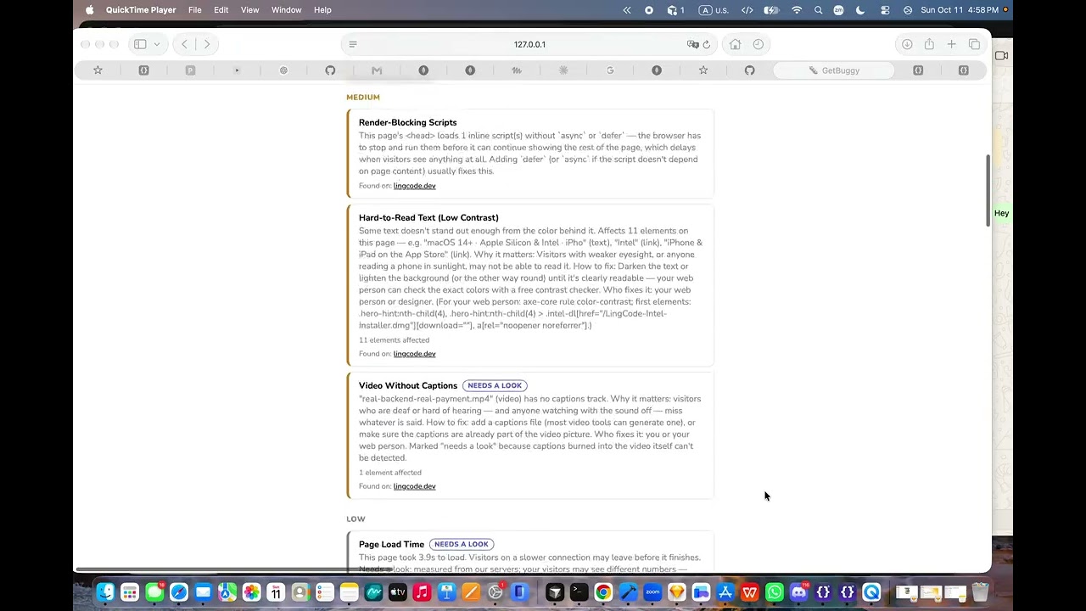Click the Needs a Look badge beside Video Without Captions
The width and height of the screenshot is (1086, 611).
[495, 385]
